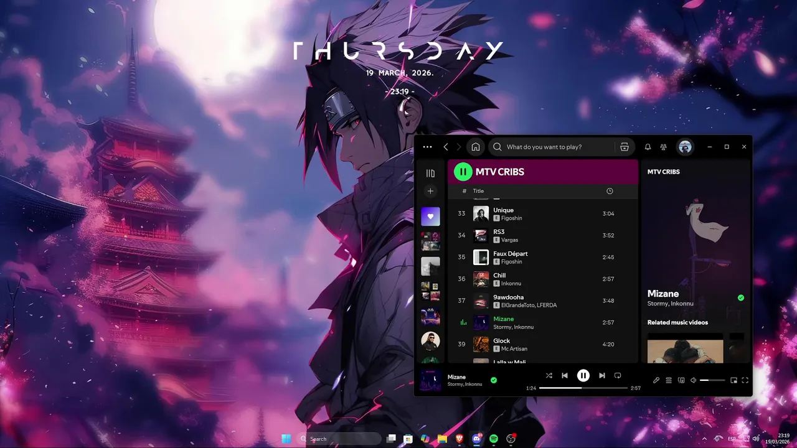This screenshot has height=448, width=797.
Task: Open the Windows Start menu
Action: pos(286,439)
